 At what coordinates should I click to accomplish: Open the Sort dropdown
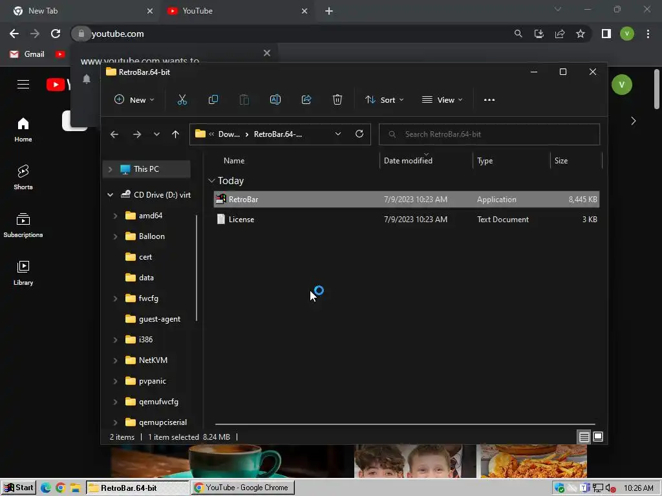(x=384, y=100)
